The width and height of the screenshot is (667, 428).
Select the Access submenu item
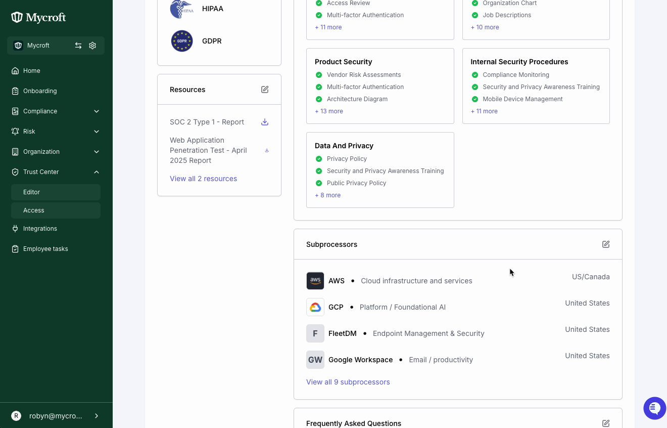pos(56,210)
